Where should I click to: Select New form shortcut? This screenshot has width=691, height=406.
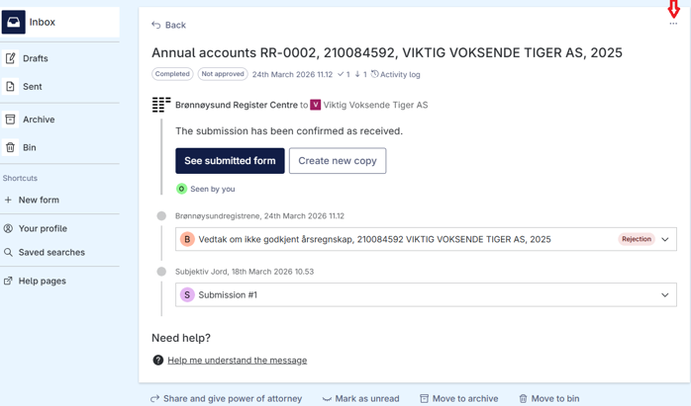pos(39,200)
